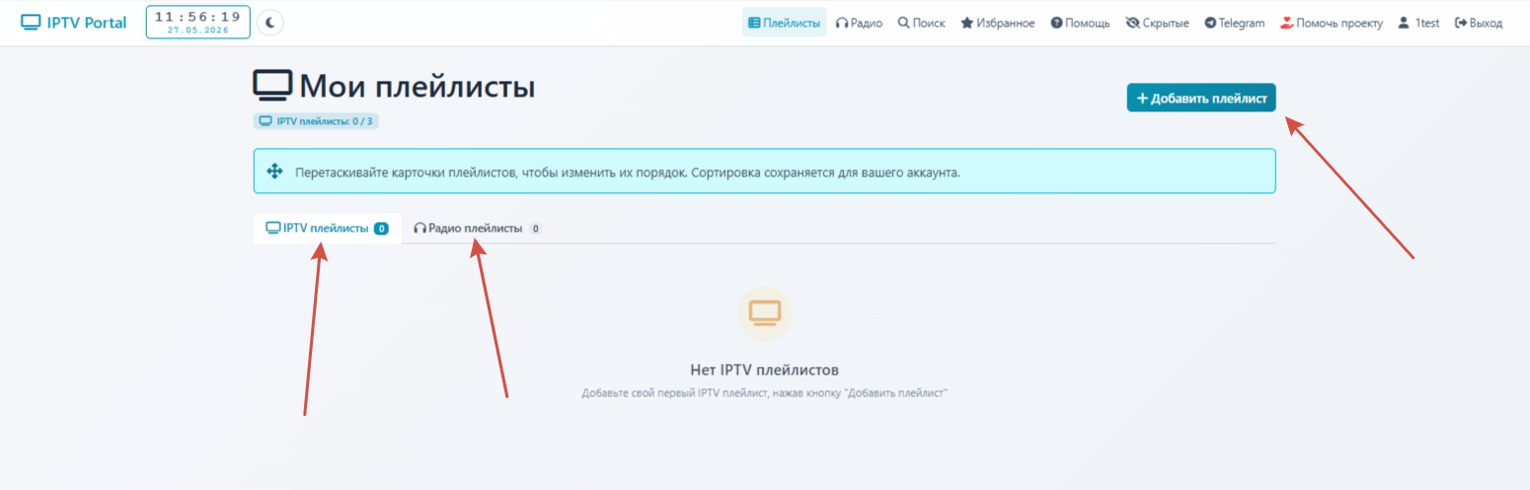
Task: Click the IPTV Portal logo
Action: (x=74, y=22)
